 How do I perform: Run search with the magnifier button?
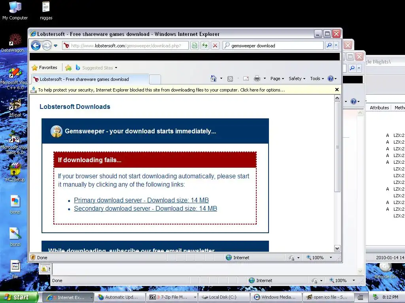pos(329,45)
